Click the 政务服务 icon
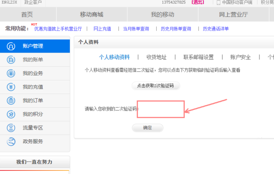Viewport: 274px width, 174px height. [x=11, y=141]
